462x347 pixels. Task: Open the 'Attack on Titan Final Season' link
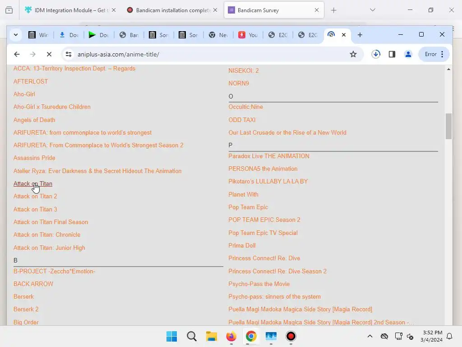pyautogui.click(x=51, y=222)
